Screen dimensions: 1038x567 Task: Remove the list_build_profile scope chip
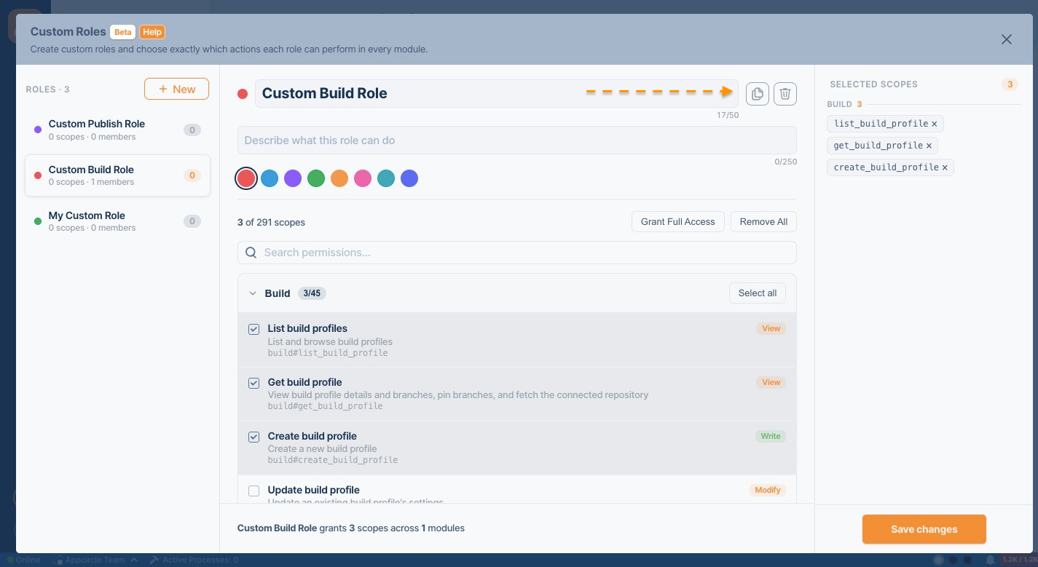tap(935, 124)
